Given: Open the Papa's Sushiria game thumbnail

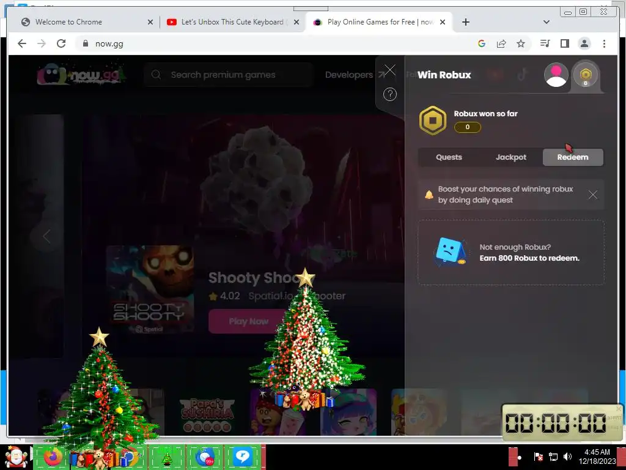Looking at the screenshot, I should tap(207, 412).
